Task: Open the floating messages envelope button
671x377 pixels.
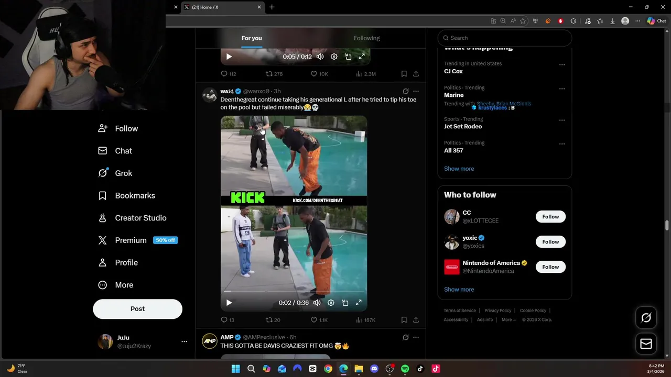Action: coord(646,343)
